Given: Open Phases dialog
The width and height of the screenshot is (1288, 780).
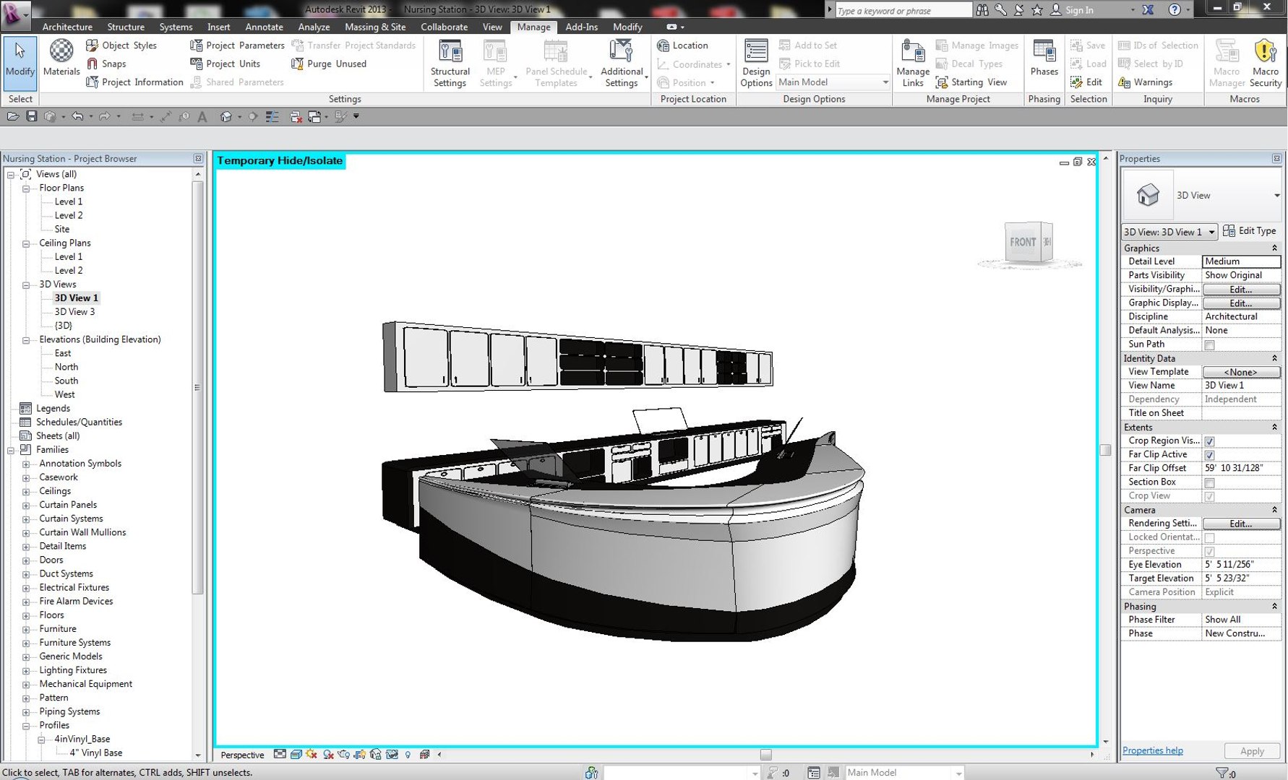Looking at the screenshot, I should (x=1044, y=58).
